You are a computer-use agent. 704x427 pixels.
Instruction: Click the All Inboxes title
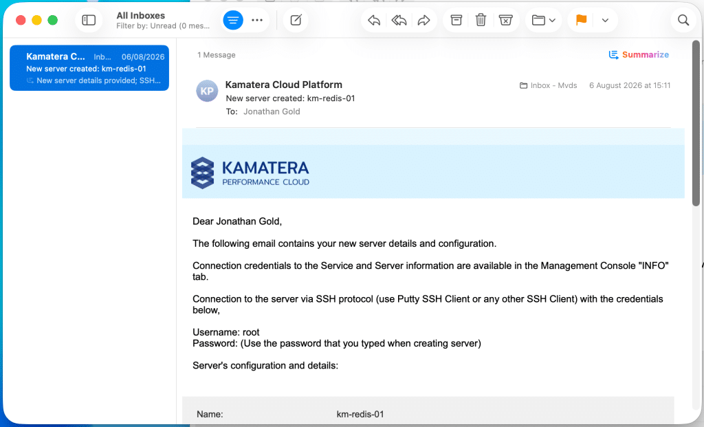coord(140,15)
